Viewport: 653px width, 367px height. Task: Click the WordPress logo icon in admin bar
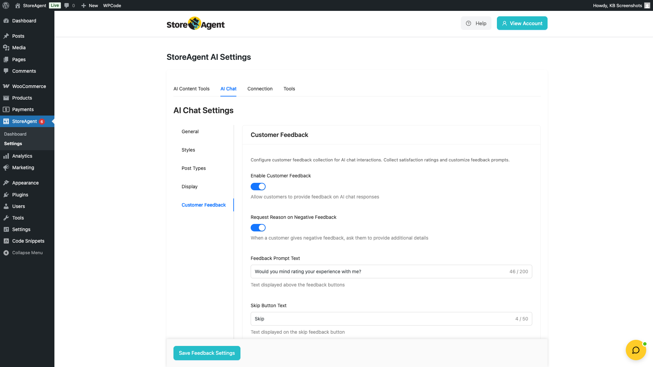tap(6, 5)
